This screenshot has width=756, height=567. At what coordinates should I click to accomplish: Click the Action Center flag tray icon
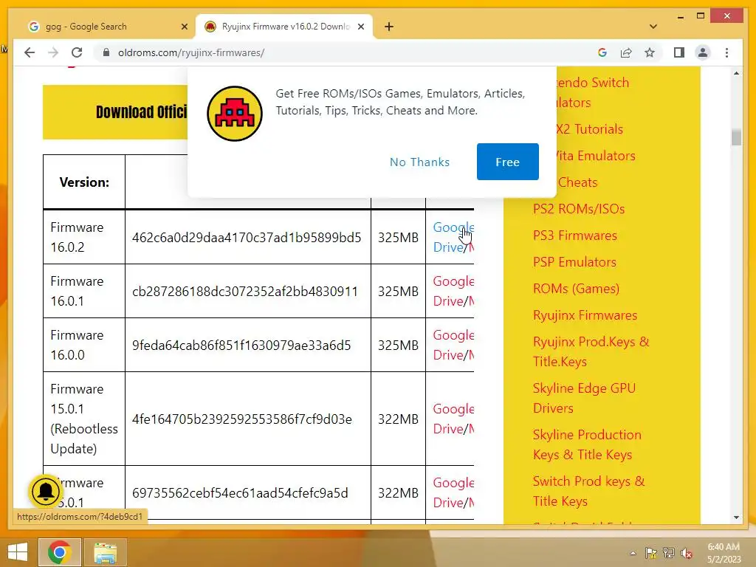pos(651,553)
